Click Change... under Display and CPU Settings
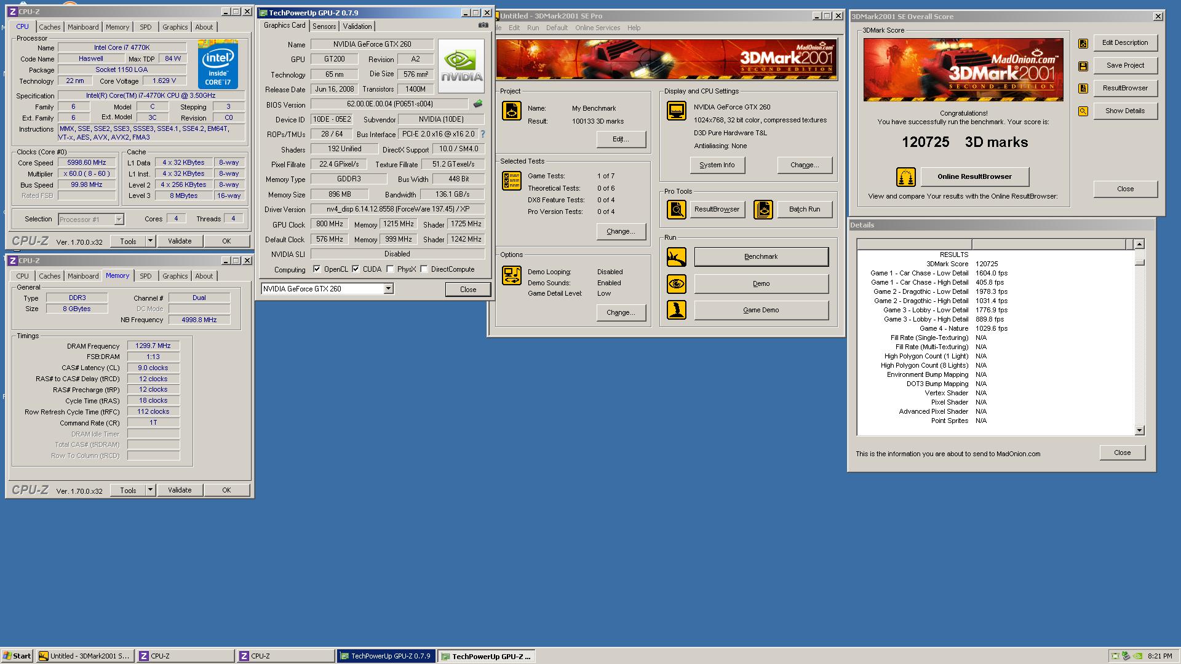 point(805,165)
